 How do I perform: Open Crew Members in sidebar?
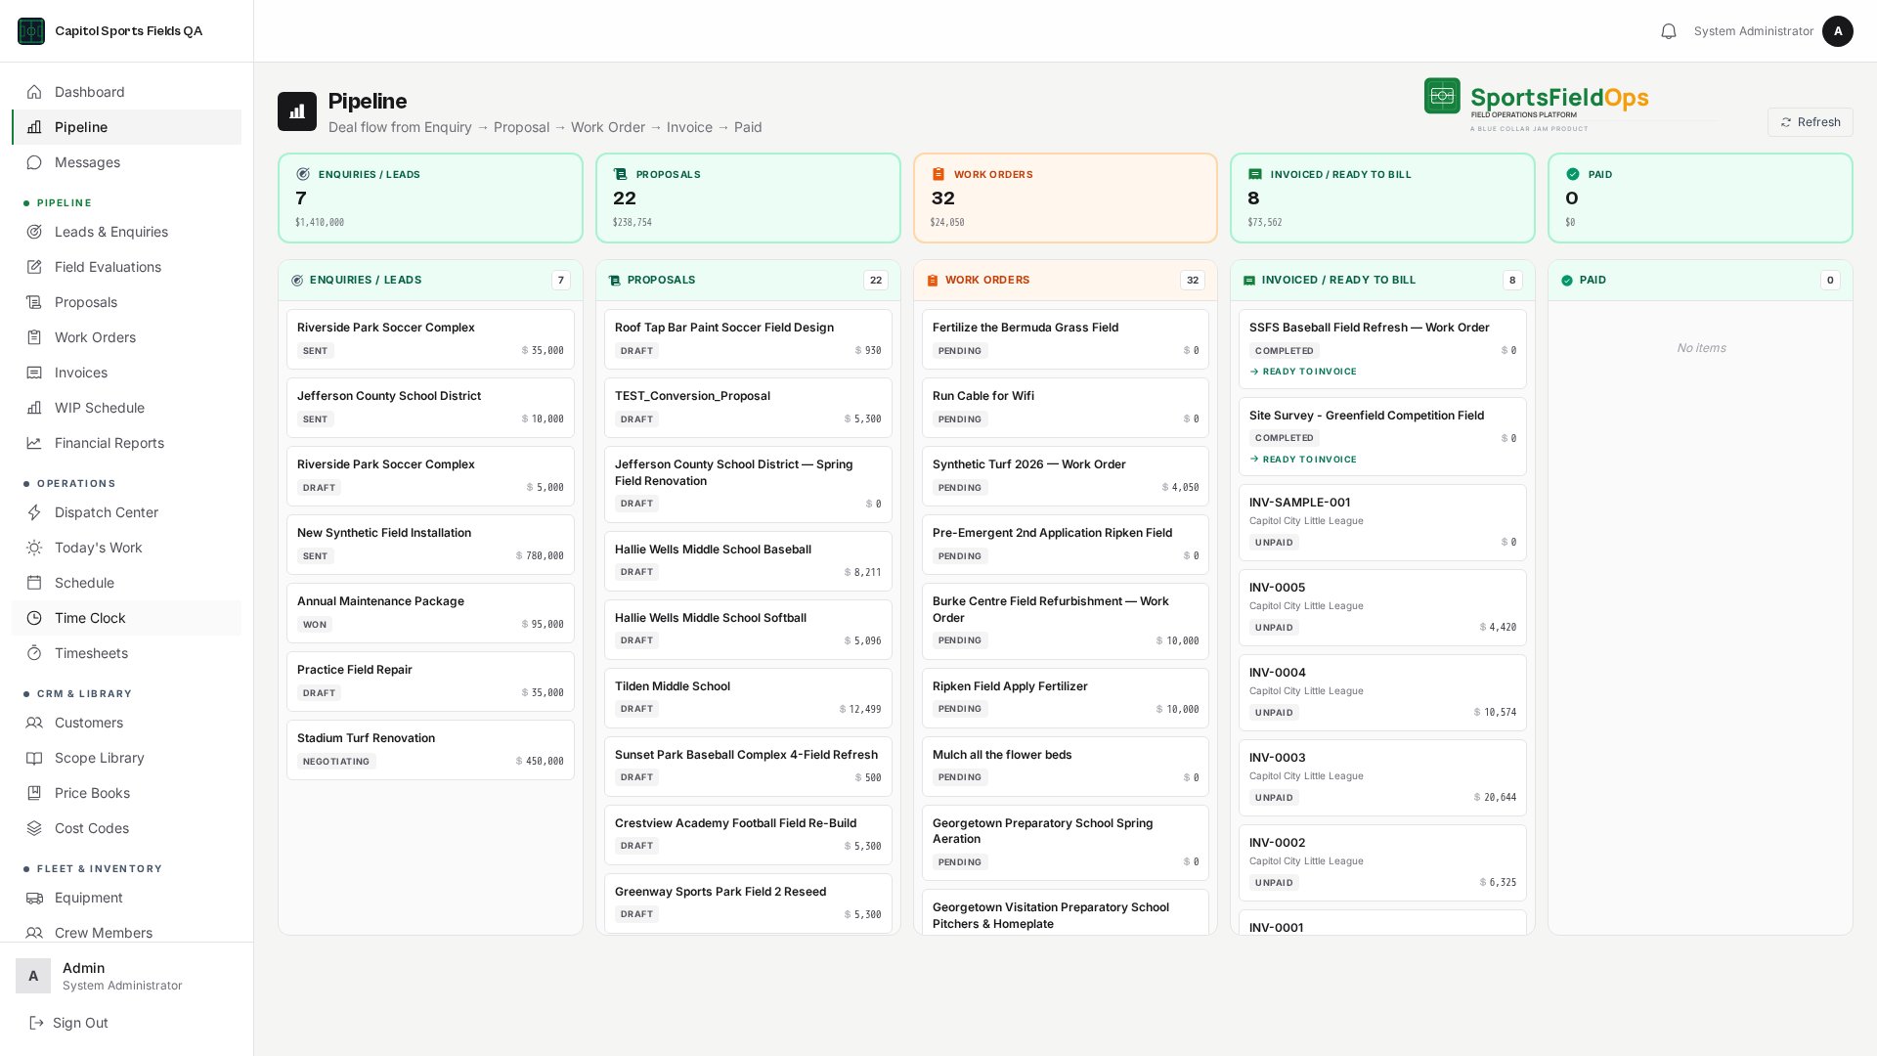click(x=127, y=933)
